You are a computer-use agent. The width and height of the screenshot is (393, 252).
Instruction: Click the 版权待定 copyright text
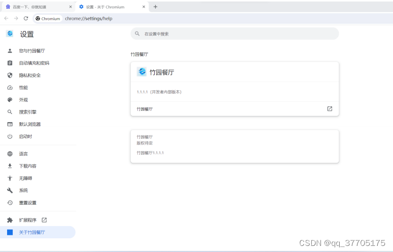point(145,143)
